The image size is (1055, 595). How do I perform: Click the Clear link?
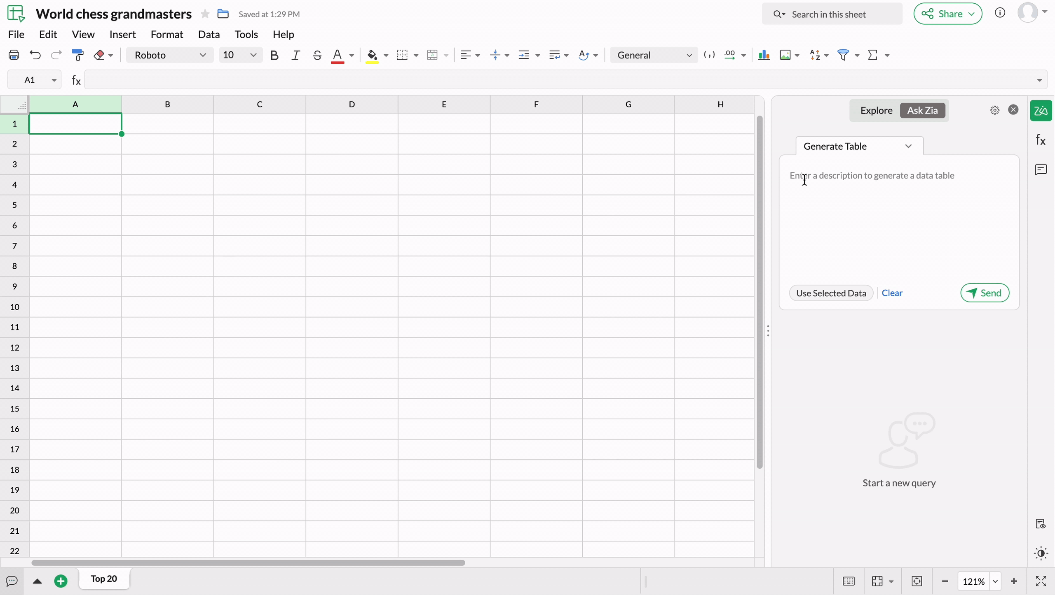(x=892, y=293)
